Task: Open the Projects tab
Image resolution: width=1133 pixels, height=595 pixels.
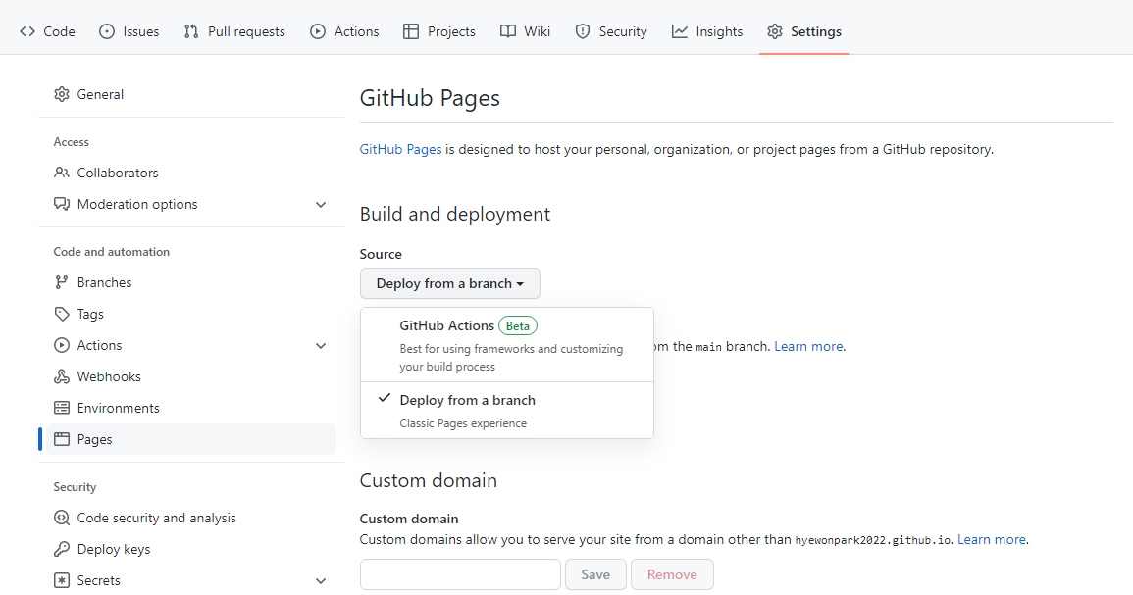Action: (x=439, y=31)
